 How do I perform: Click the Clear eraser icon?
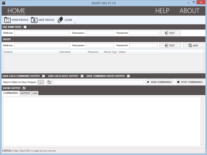[60, 20]
